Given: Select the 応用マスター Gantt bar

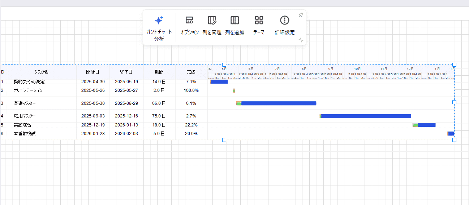Looking at the screenshot, I should [366, 116].
